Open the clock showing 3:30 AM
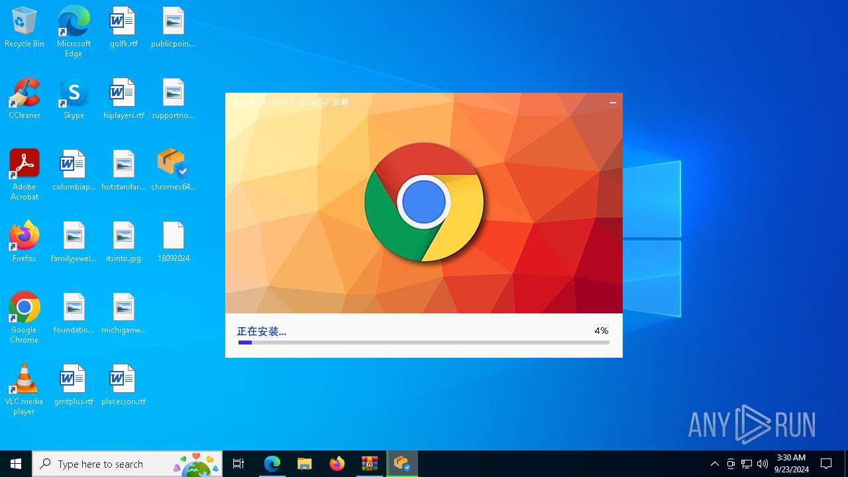The image size is (848, 477). pyautogui.click(x=791, y=464)
